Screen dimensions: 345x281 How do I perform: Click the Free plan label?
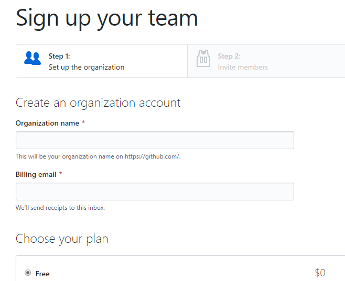42,274
